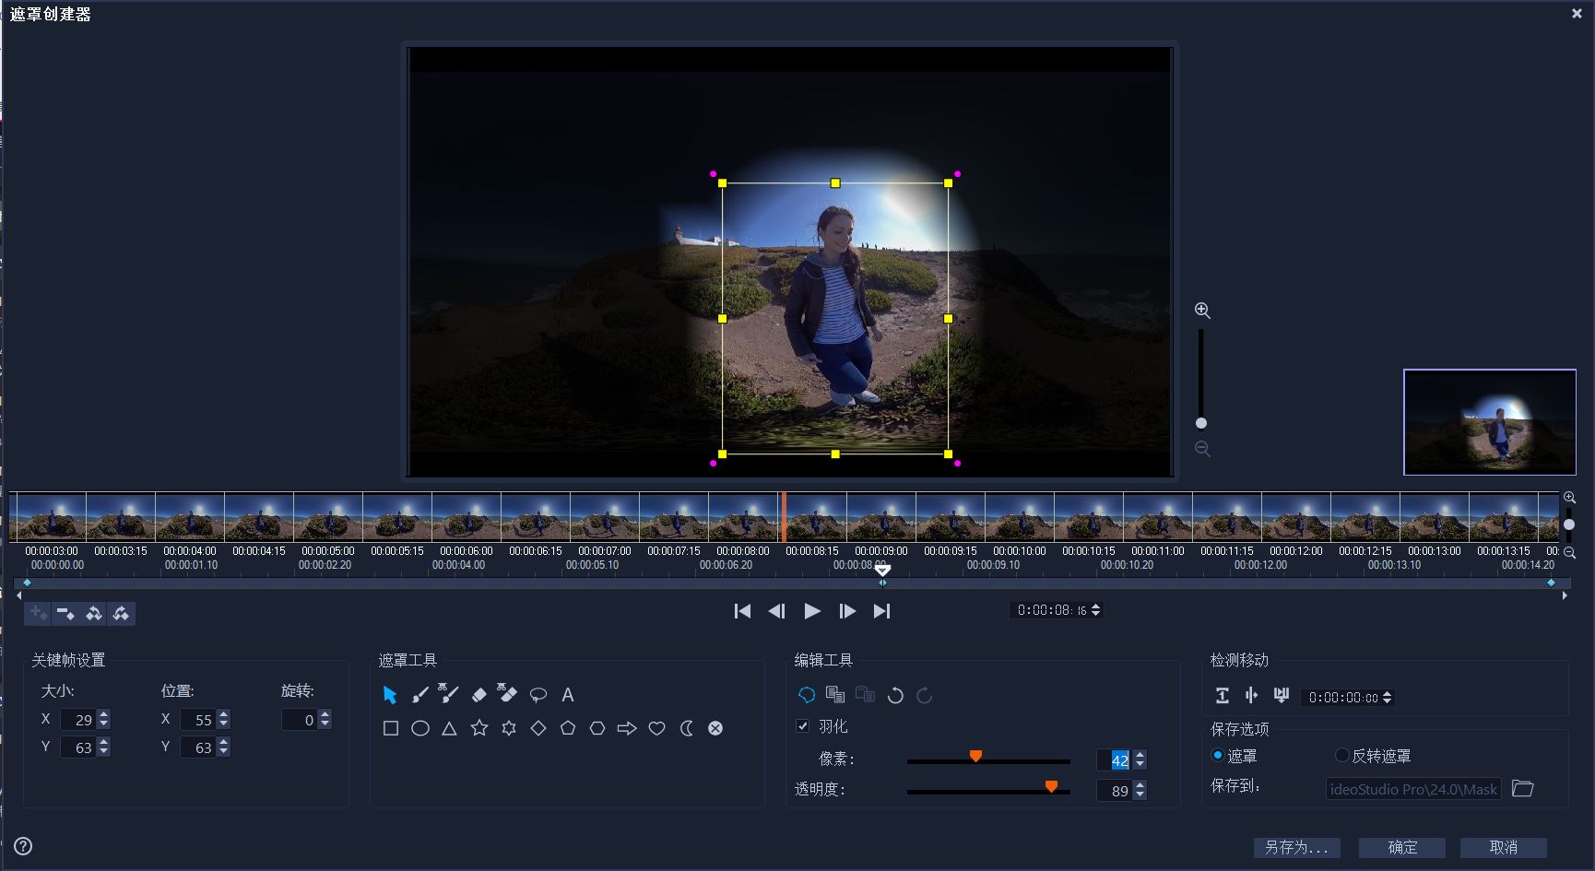This screenshot has width=1595, height=871.
Task: Choose the heart shape mask
Action: point(656,728)
